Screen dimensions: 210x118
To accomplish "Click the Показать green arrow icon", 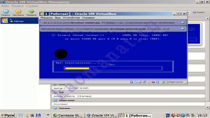I will point(31,12).
